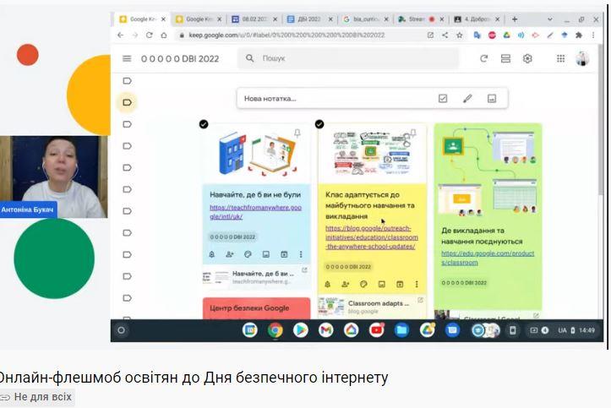
Task: Bookmark this page with the star
Action: (460, 35)
